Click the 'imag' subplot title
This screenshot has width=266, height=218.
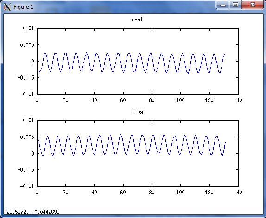pos(138,112)
